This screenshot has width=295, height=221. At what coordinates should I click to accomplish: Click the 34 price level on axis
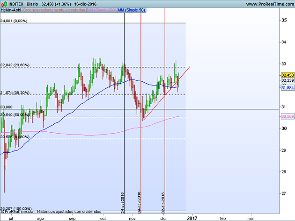(x=284, y=42)
